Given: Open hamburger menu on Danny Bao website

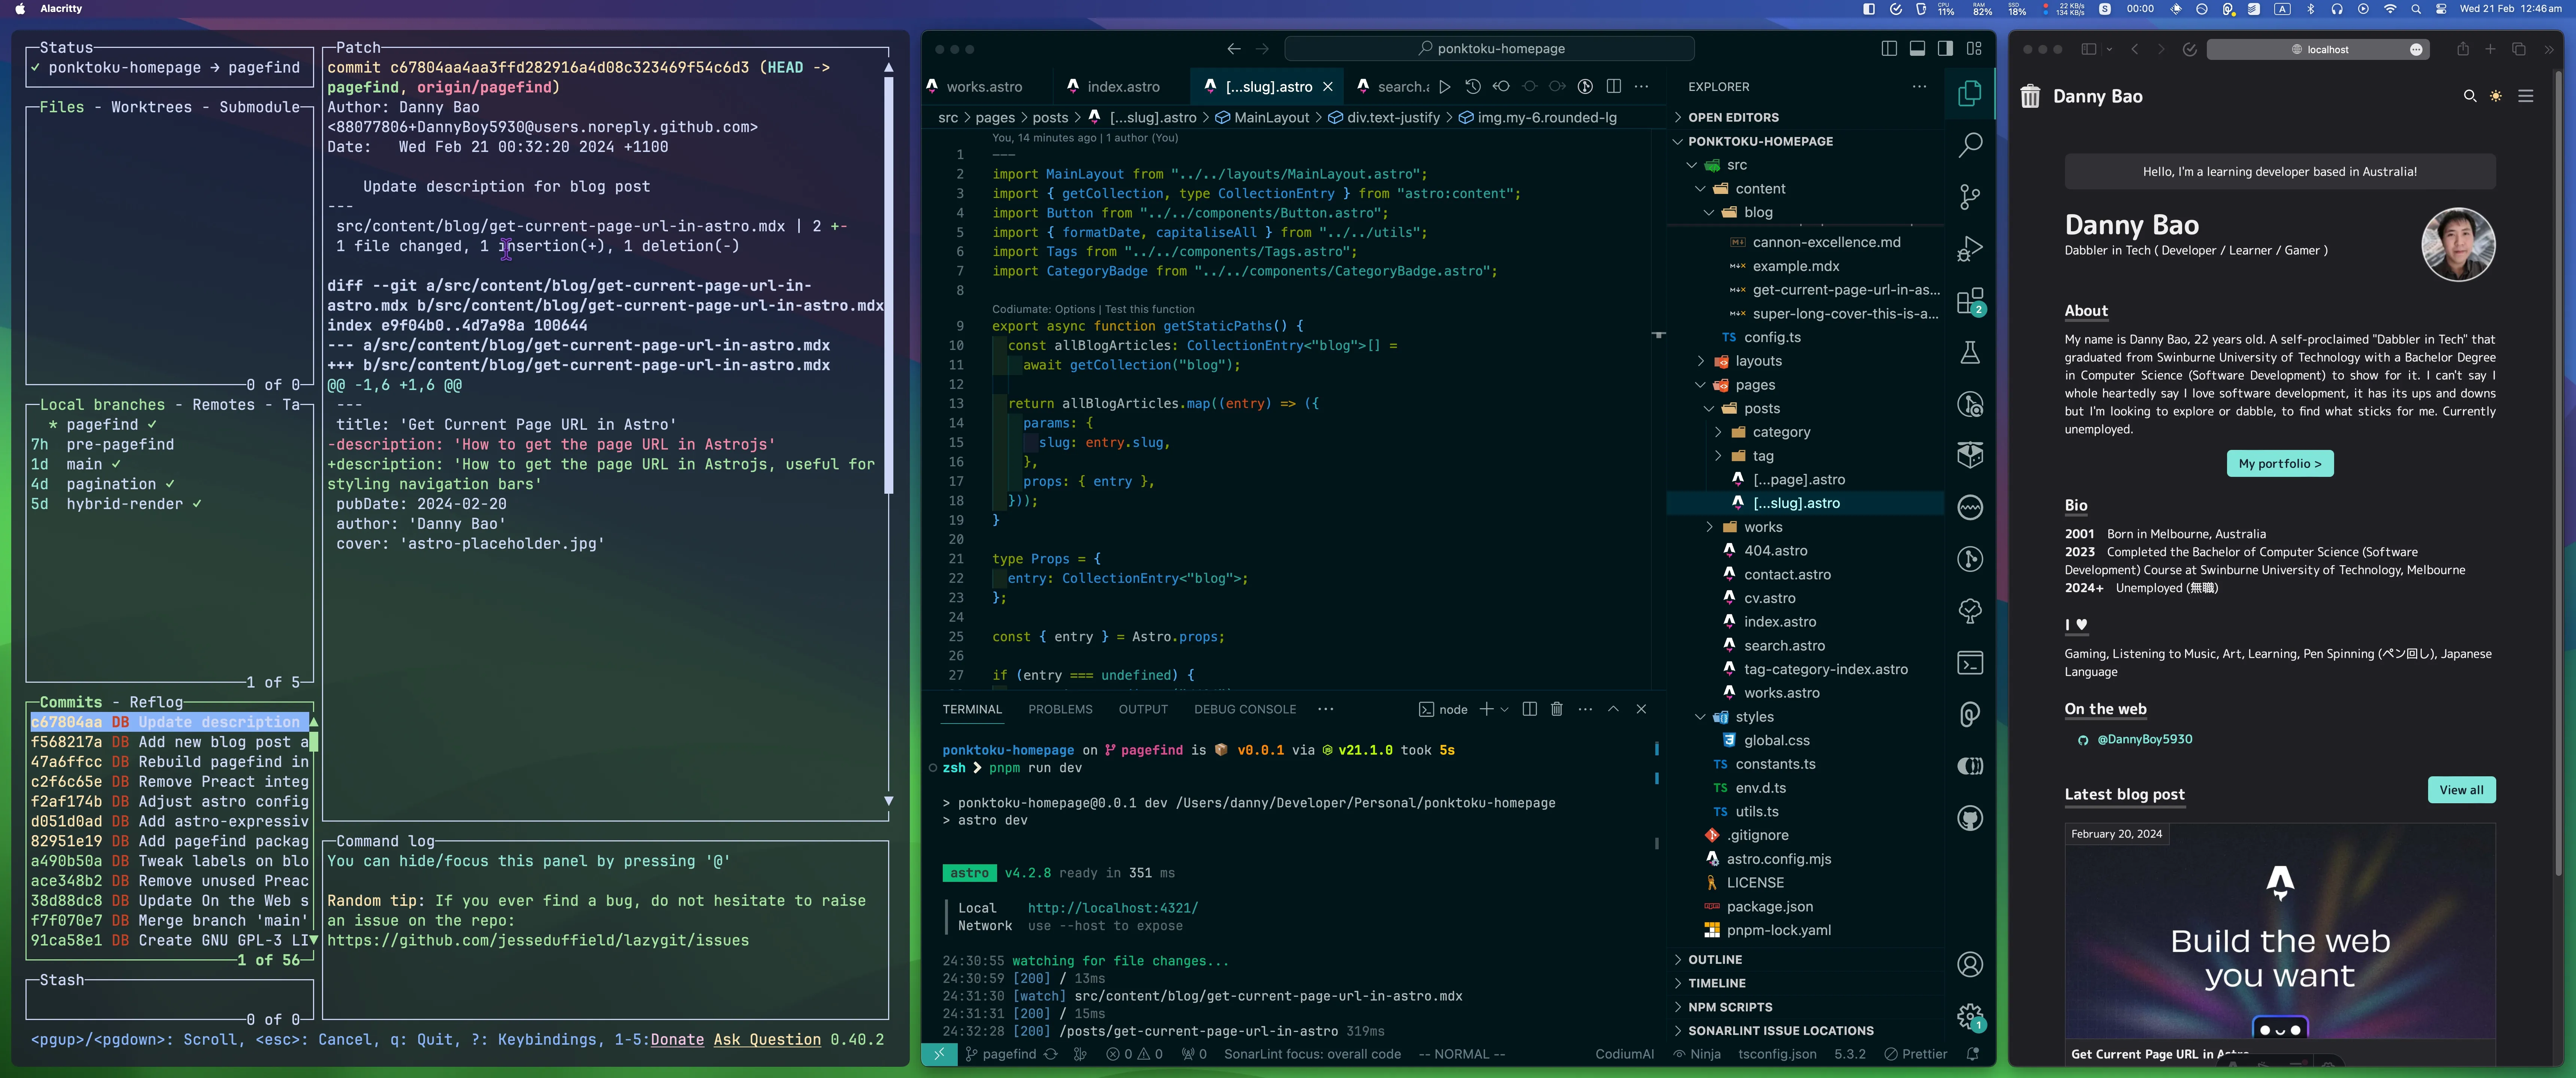Looking at the screenshot, I should 2525,96.
